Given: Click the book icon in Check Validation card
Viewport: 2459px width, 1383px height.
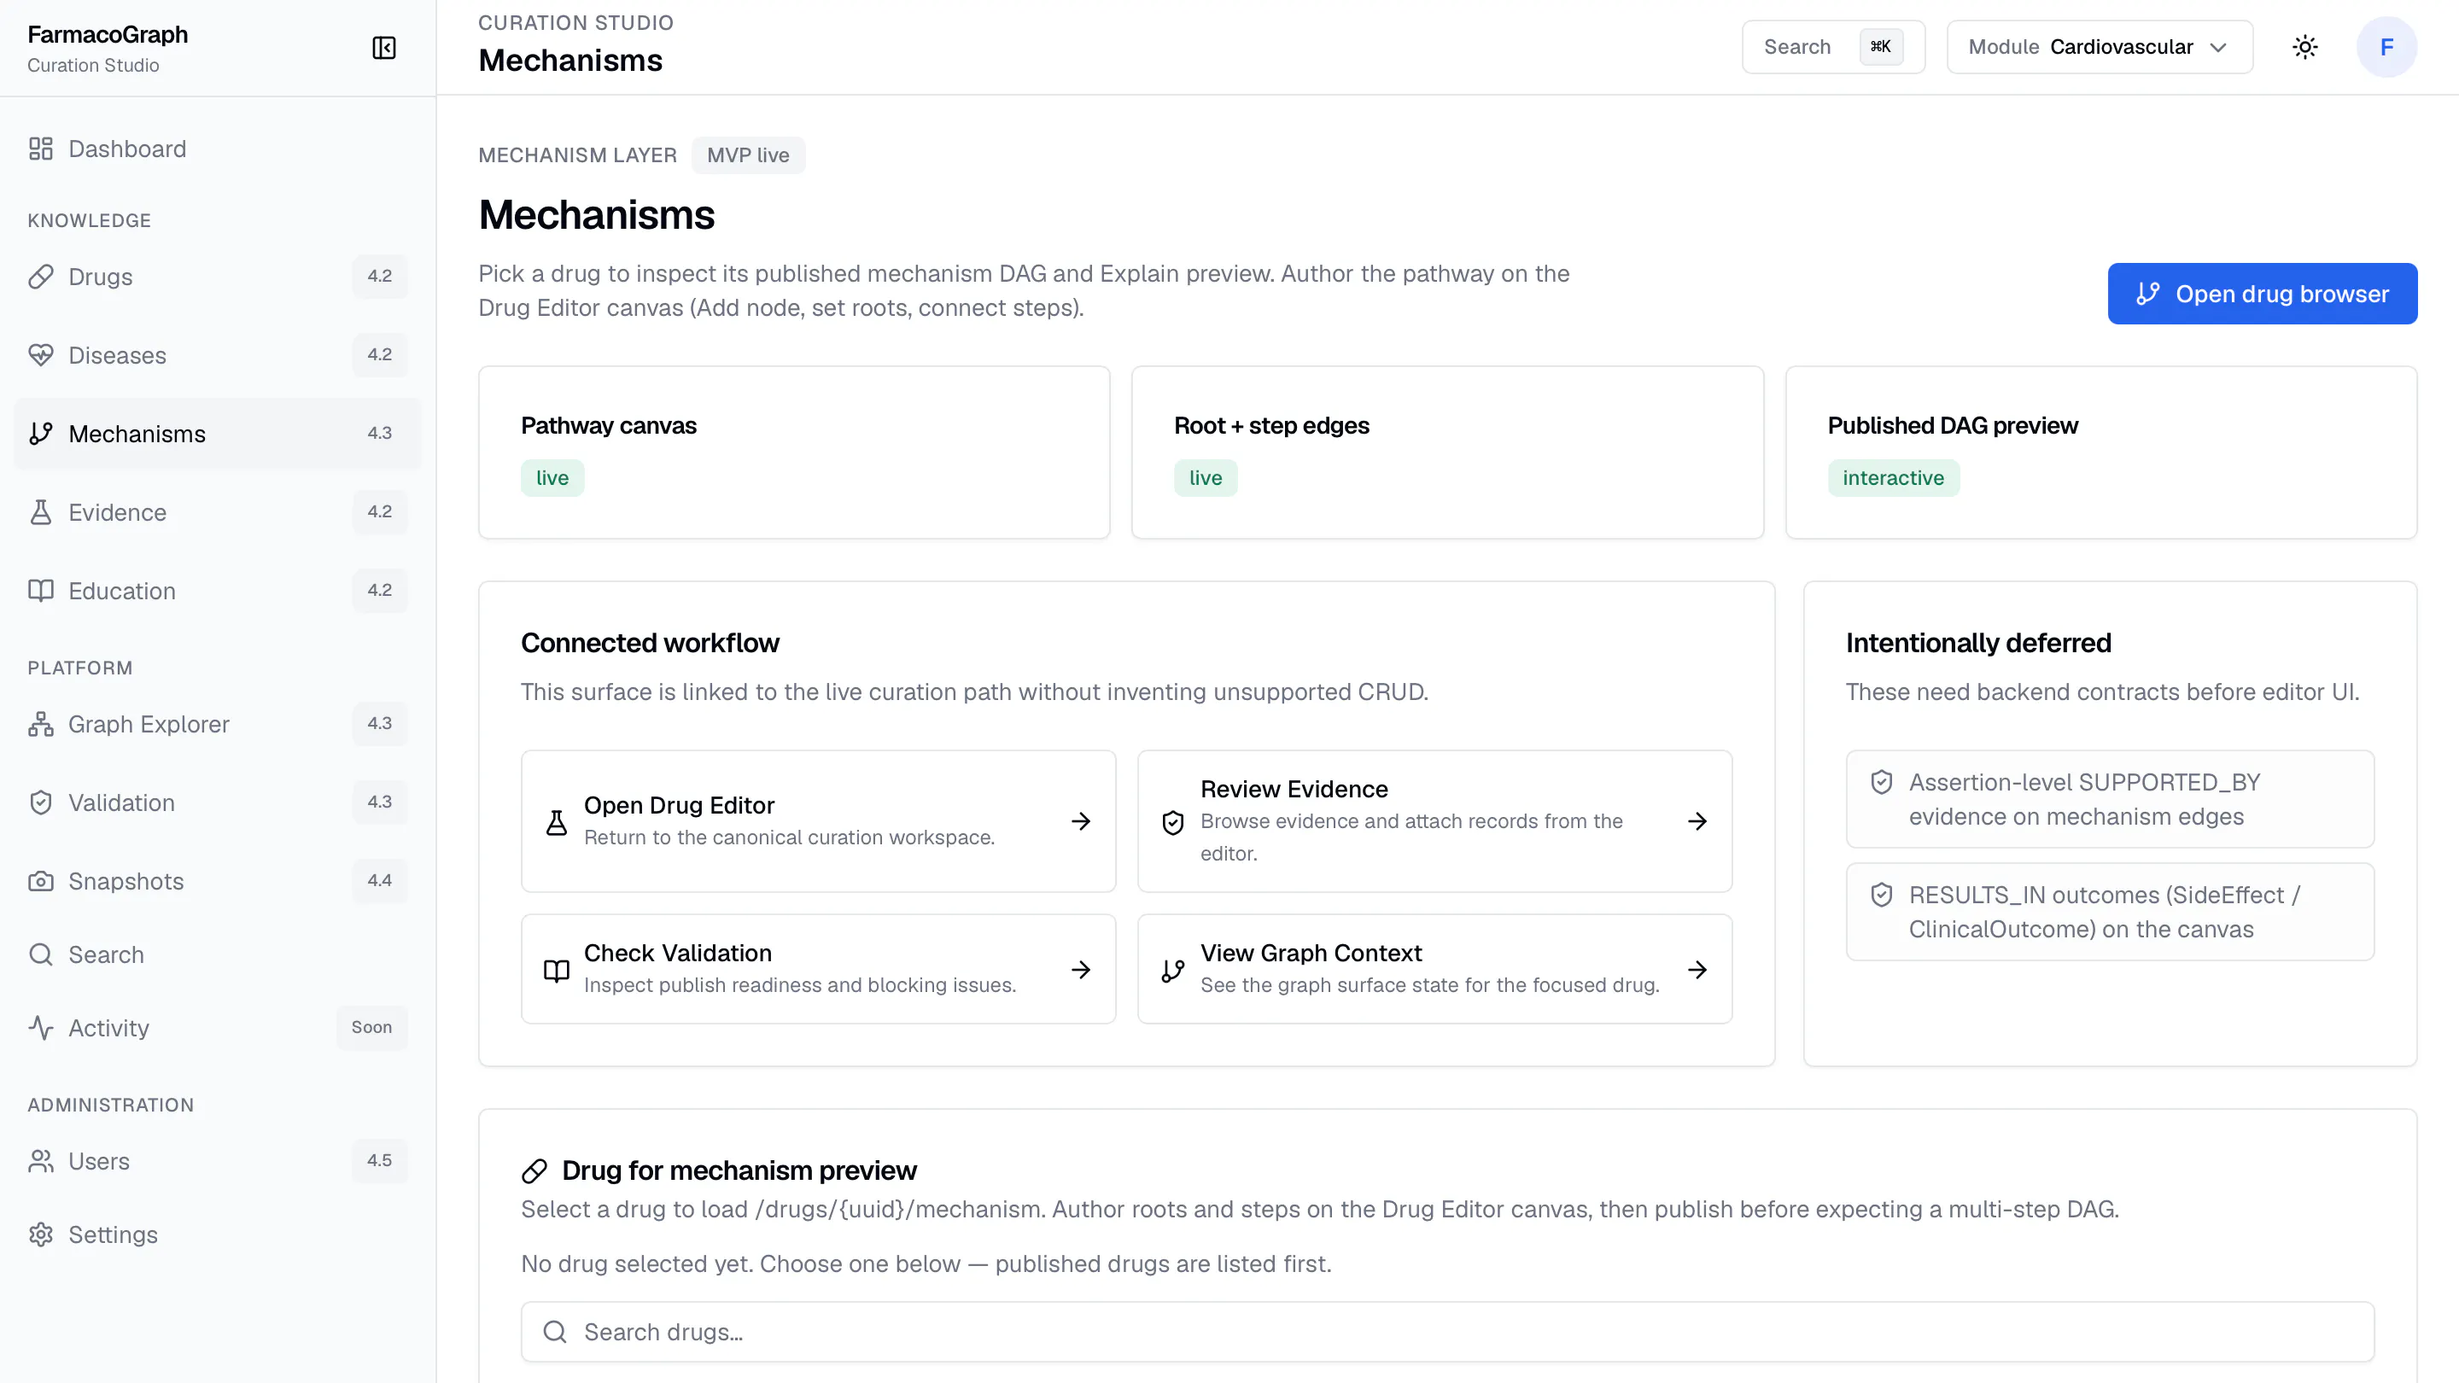Looking at the screenshot, I should tap(557, 971).
